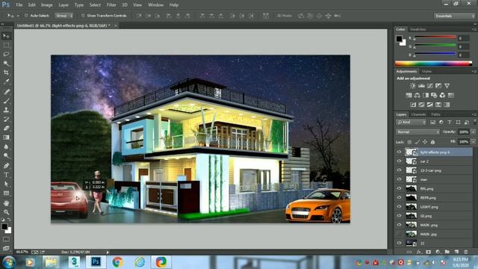Image resolution: width=478 pixels, height=269 pixels.
Task: Select the Dodge tool
Action: (6, 155)
